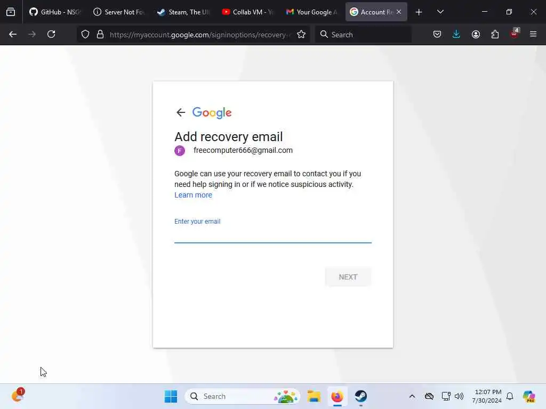Click the Firefox taskbar icon
The width and height of the screenshot is (546, 409).
coord(337,396)
